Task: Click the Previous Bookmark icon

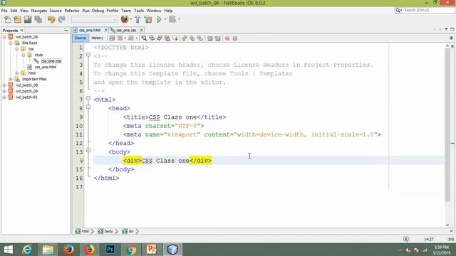Action: coord(185,38)
